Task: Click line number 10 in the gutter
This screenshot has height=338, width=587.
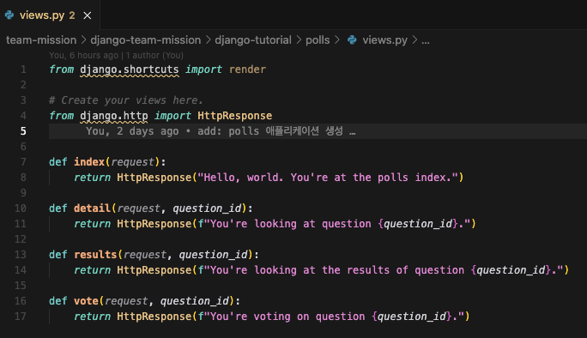Action: click(x=21, y=208)
